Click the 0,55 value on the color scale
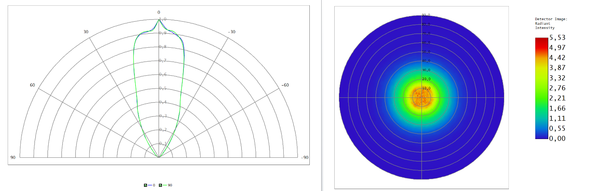Screen dimensions: 595x191 click(557, 128)
